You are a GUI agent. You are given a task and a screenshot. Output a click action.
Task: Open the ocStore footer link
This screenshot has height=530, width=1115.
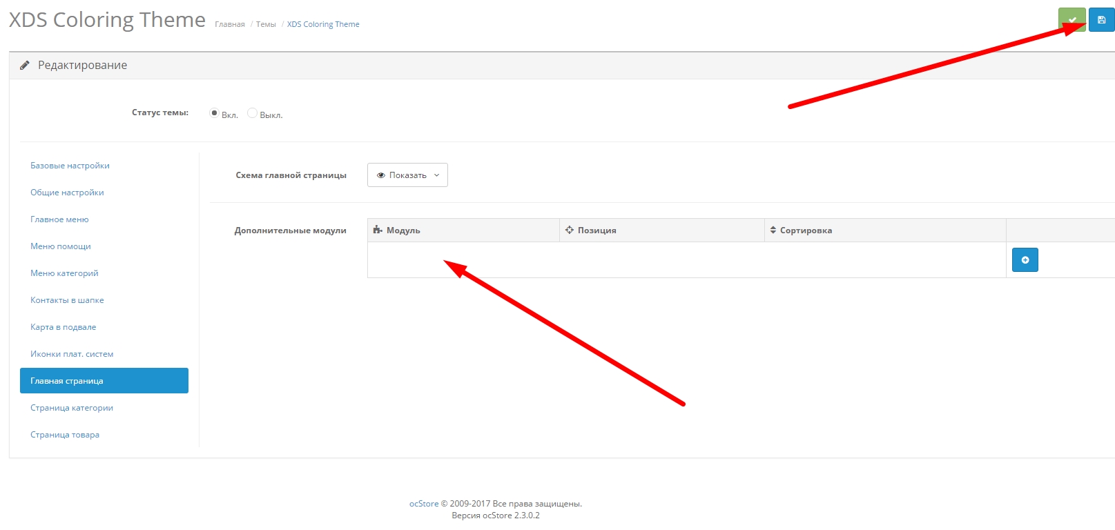pos(423,504)
